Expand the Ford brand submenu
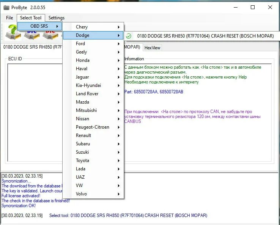 click(x=93, y=44)
